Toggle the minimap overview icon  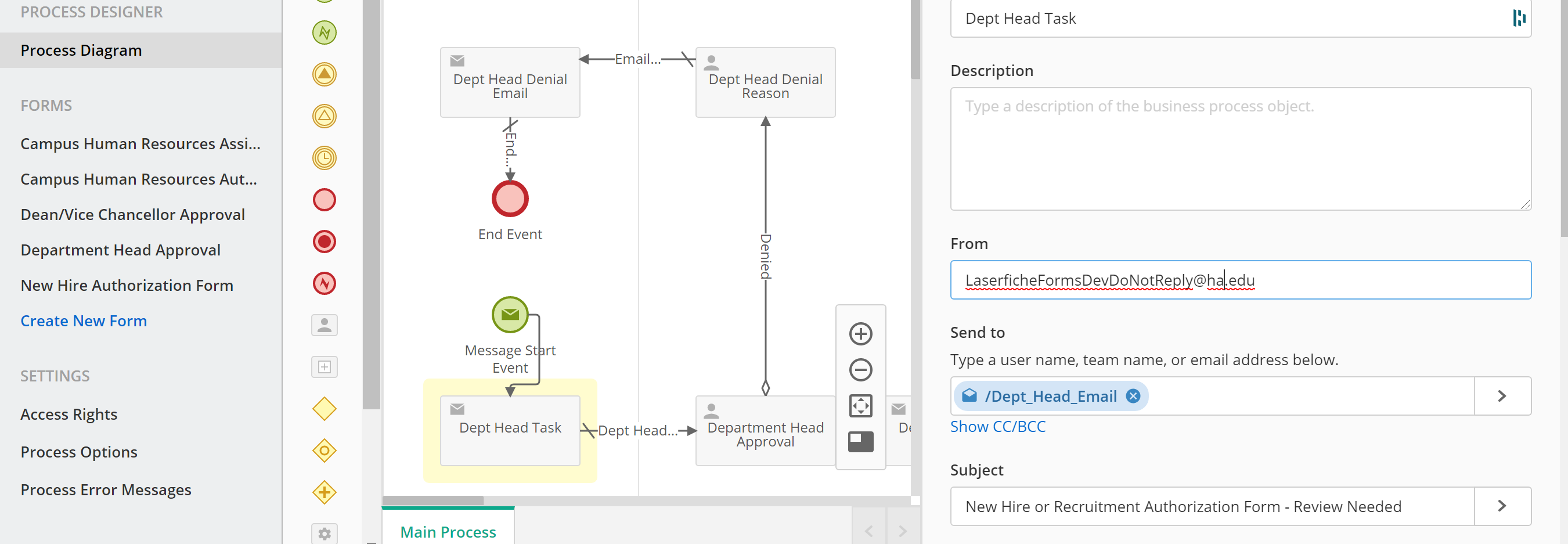(x=861, y=441)
